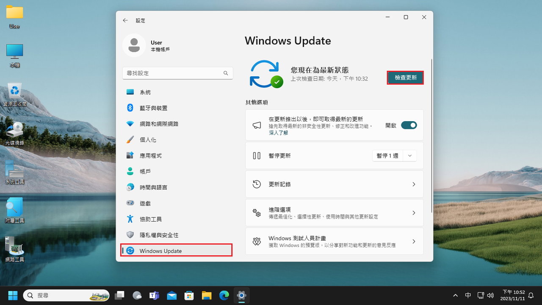Open 資源回收筒 recycle bin icon
This screenshot has height=305, width=542.
[15, 94]
